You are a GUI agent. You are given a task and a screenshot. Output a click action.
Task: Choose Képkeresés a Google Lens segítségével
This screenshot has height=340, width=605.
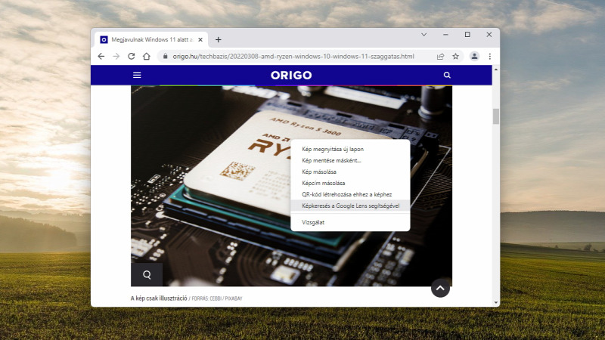[x=350, y=206]
